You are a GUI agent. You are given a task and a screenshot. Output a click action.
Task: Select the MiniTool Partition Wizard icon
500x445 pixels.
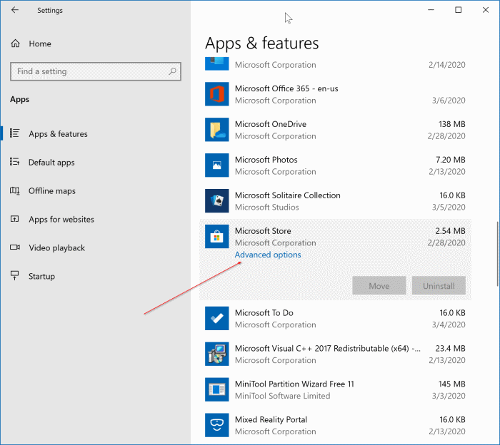217,389
